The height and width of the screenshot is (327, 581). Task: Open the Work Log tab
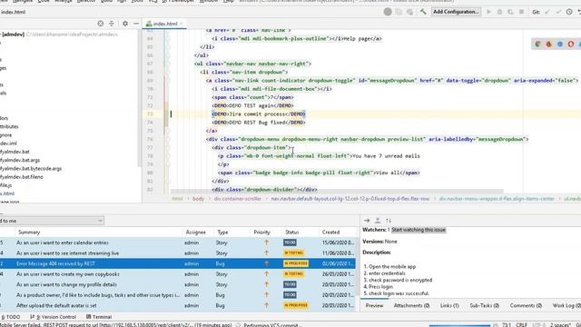point(566,305)
